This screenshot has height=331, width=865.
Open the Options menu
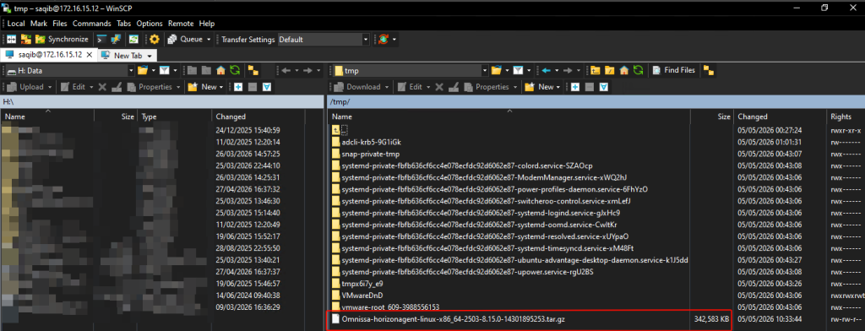pos(150,24)
